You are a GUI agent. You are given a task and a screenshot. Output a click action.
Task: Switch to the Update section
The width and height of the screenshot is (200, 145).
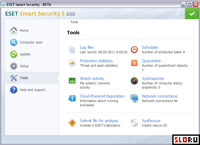[32, 54]
